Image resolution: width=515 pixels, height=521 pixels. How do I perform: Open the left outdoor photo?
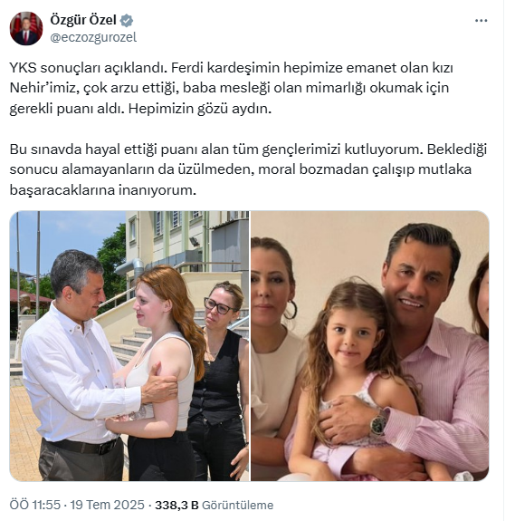pyautogui.click(x=129, y=346)
